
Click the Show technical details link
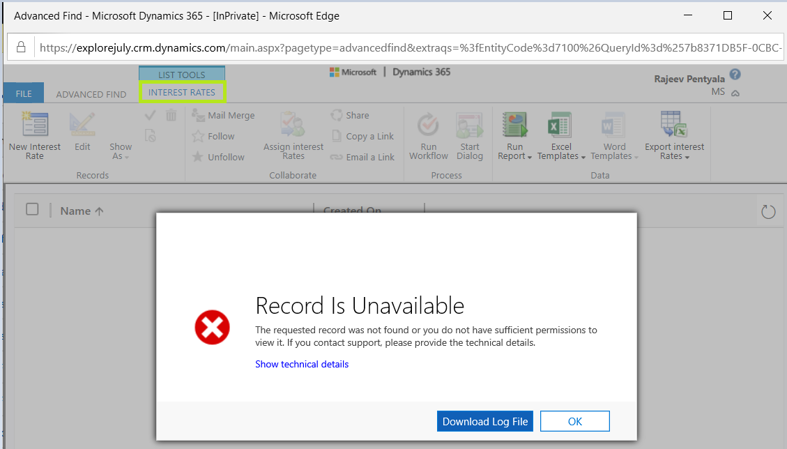coord(302,364)
